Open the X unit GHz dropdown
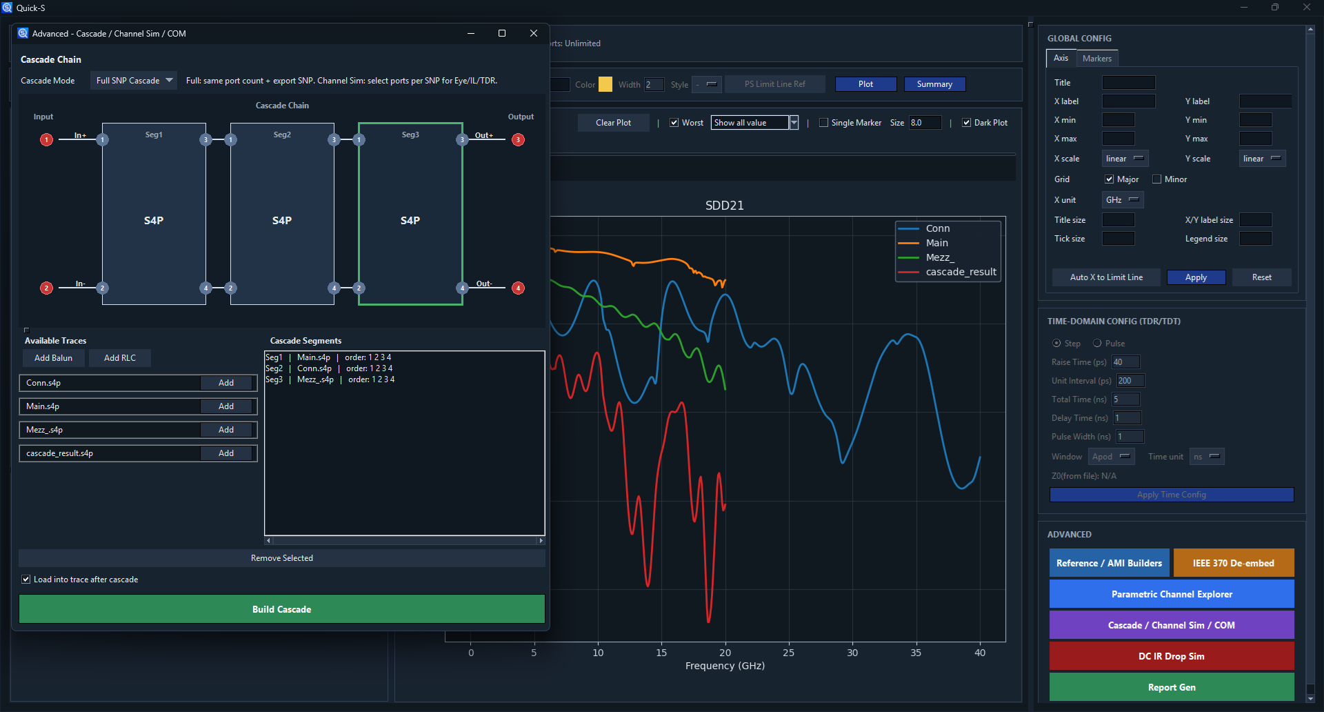The image size is (1324, 712). click(1123, 200)
